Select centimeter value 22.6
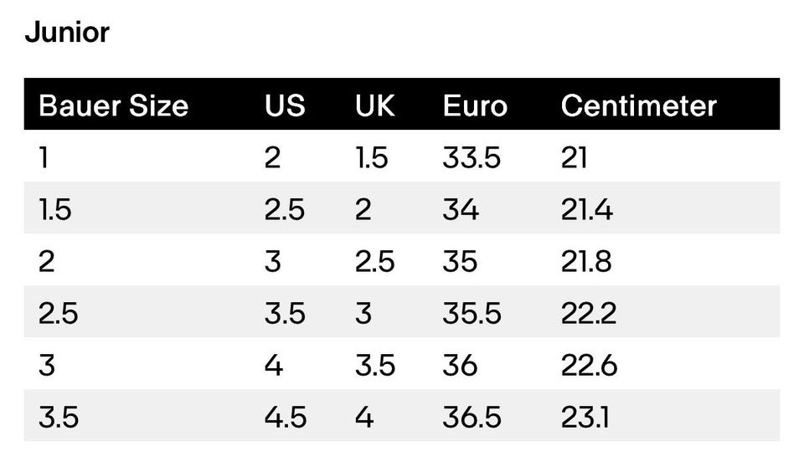Screen dimensions: 804x472 pyautogui.click(x=589, y=365)
